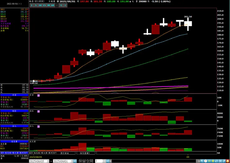Image resolution: width=230 pixels, height=163 pixels.
Task: Click the round clock icon in bottom toolbar
Action: [x=205, y=161]
